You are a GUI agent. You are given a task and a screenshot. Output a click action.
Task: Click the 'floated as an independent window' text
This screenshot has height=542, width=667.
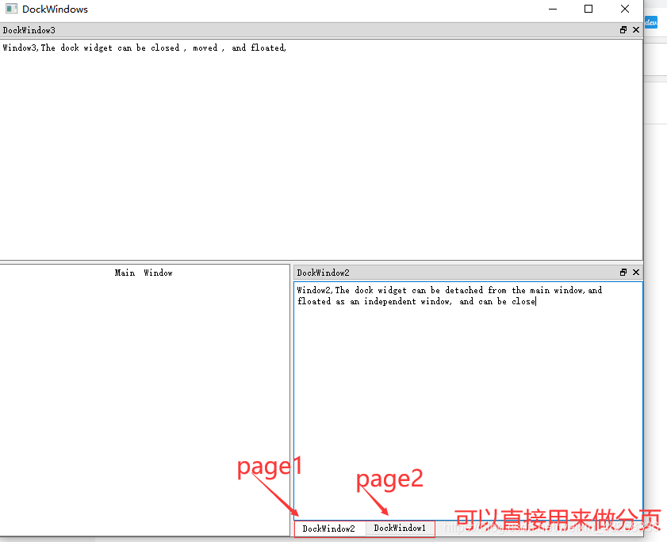[374, 301]
